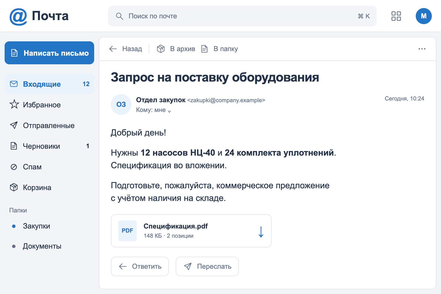Click the Ответить button
The height and width of the screenshot is (294, 441).
140,266
